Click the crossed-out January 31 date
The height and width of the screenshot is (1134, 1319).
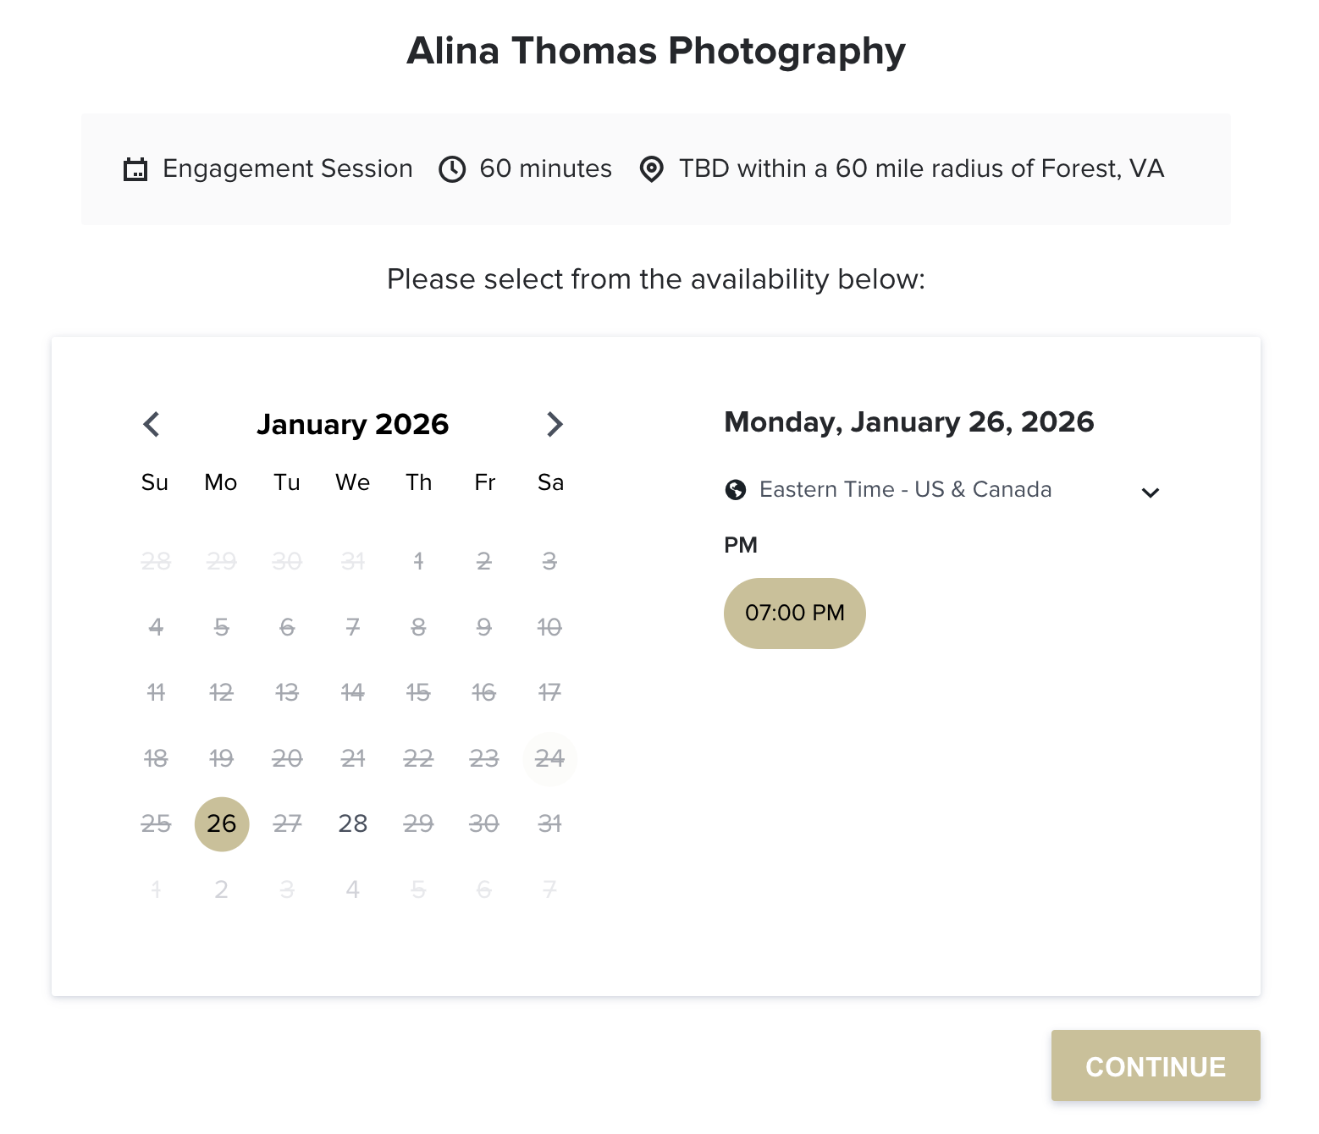[x=550, y=823]
